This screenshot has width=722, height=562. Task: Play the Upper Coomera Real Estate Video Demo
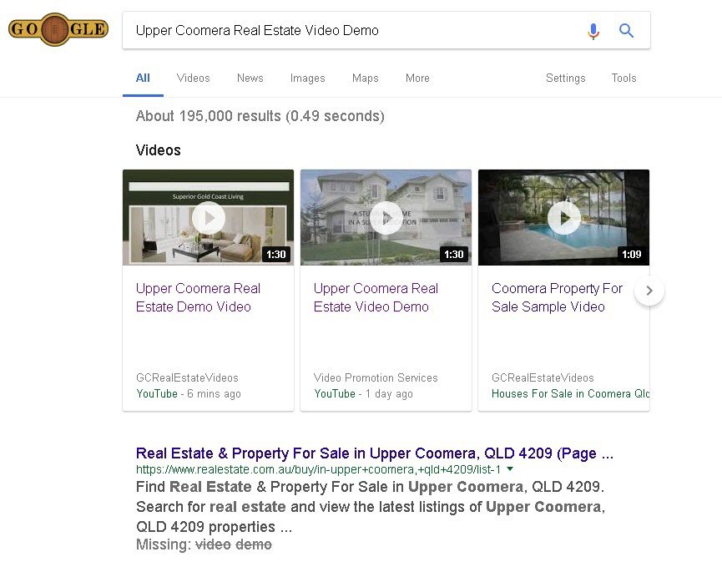click(x=386, y=217)
